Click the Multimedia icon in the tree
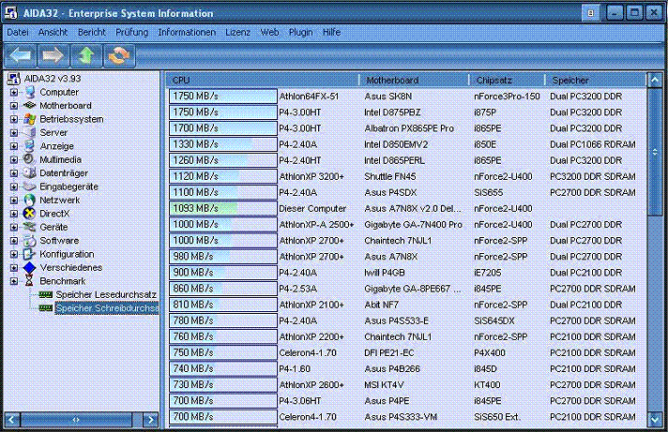The height and width of the screenshot is (432, 668). point(29,159)
